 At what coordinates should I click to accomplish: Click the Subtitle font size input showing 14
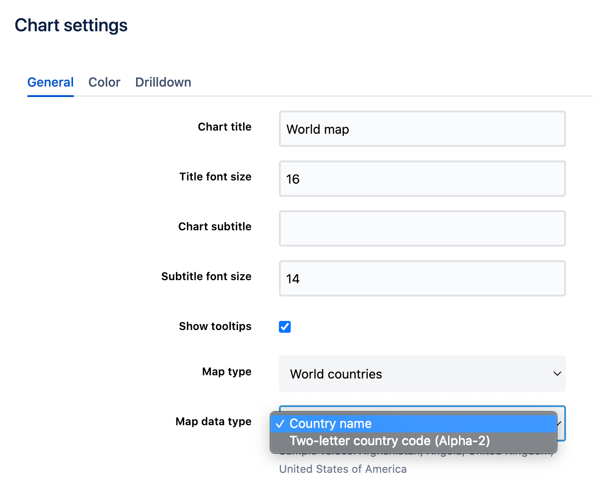click(x=422, y=279)
